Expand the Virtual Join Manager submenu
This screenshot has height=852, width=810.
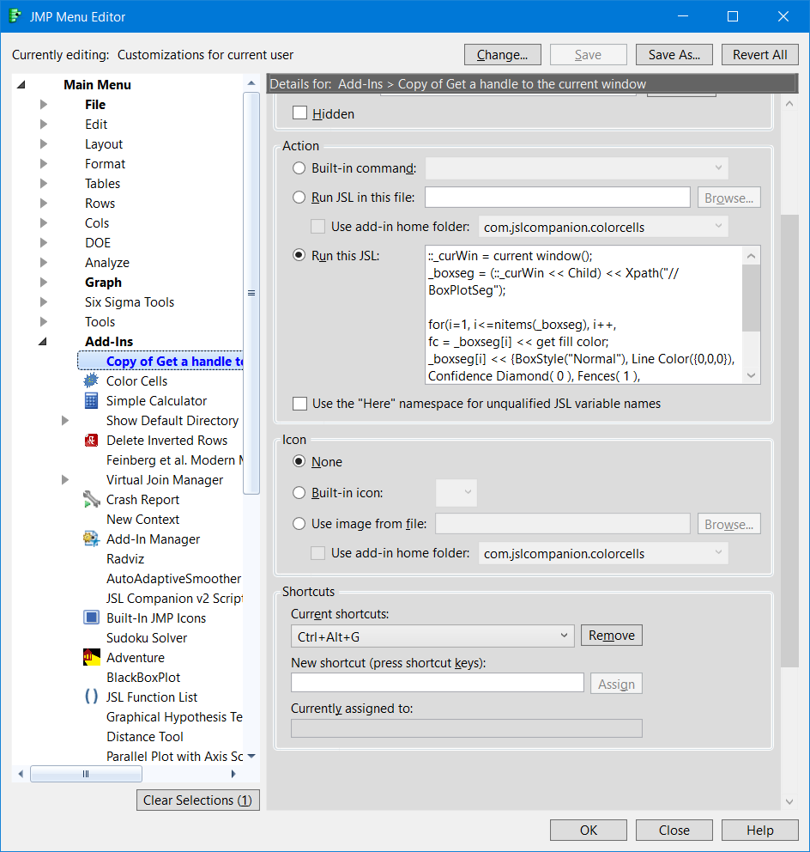coord(65,480)
